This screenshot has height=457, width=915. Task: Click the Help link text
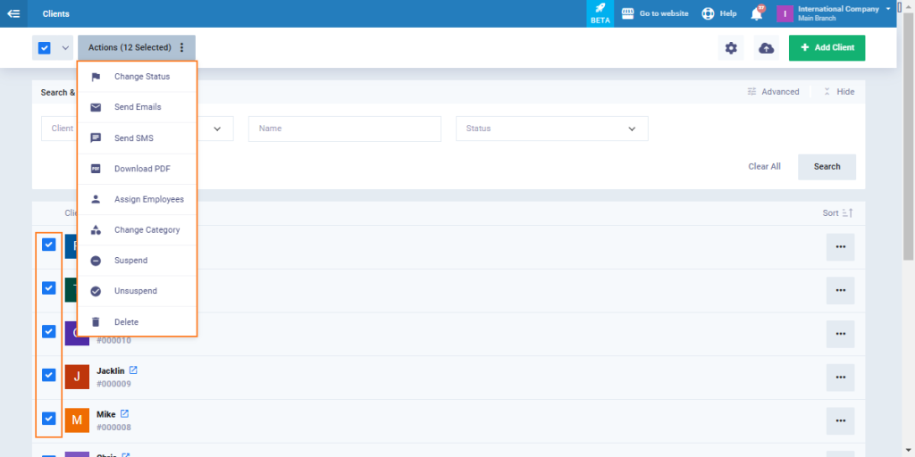728,13
